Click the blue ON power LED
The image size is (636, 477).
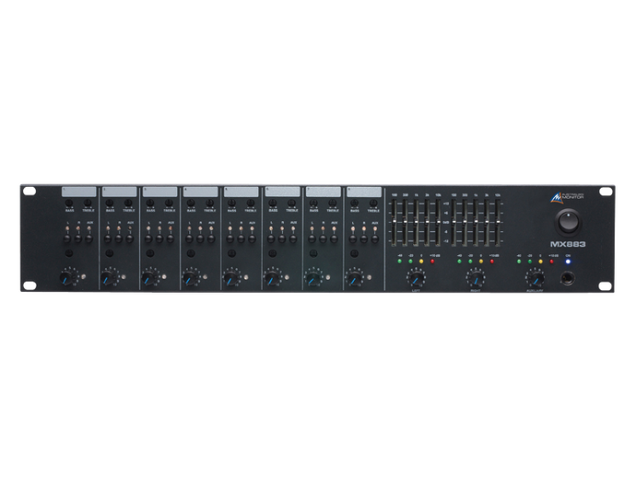(568, 262)
